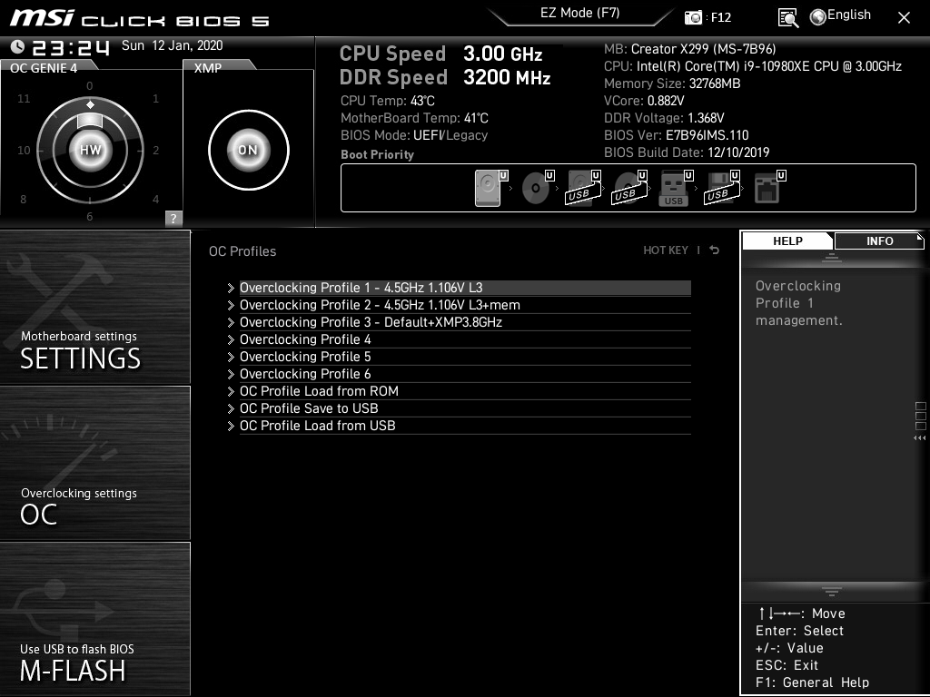Click the OC Genie dial indicator knob
The height and width of the screenshot is (697, 930).
[90, 120]
